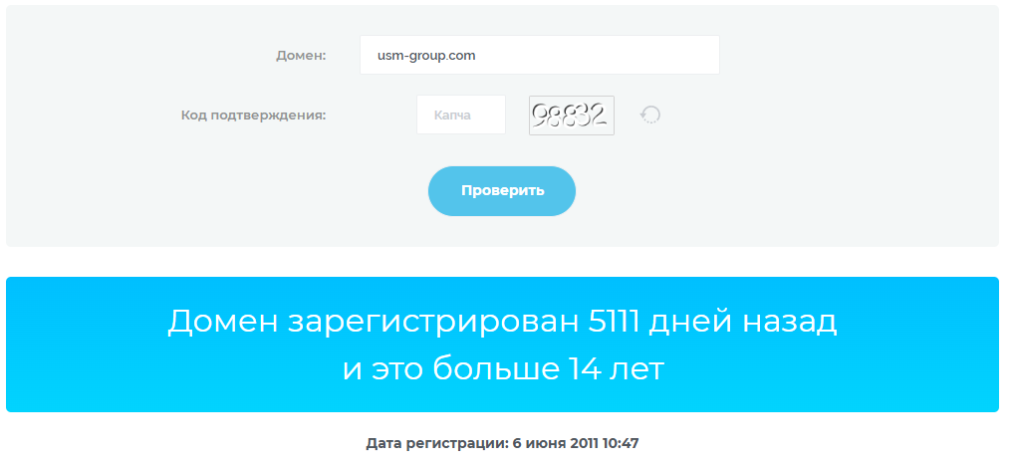Select the text Домен зарегистрирован 5111 дней назад

[x=502, y=322]
